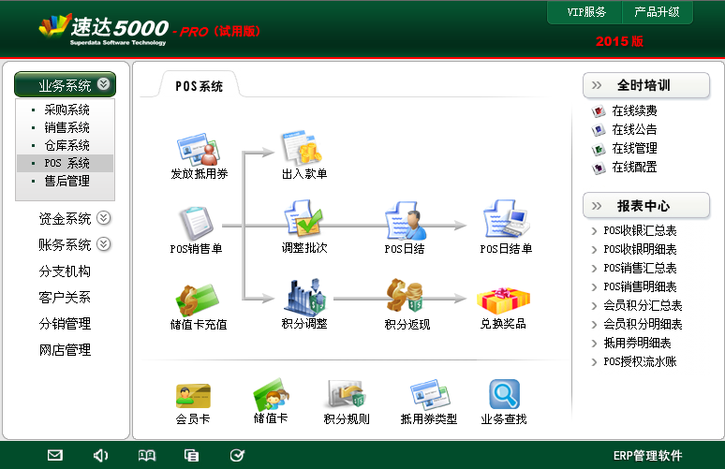
Task: Click the 资金系统 menu label
Action: tap(65, 218)
